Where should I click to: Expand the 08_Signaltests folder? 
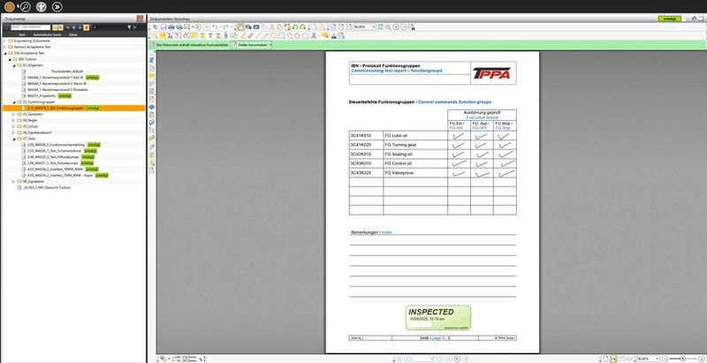coord(13,182)
